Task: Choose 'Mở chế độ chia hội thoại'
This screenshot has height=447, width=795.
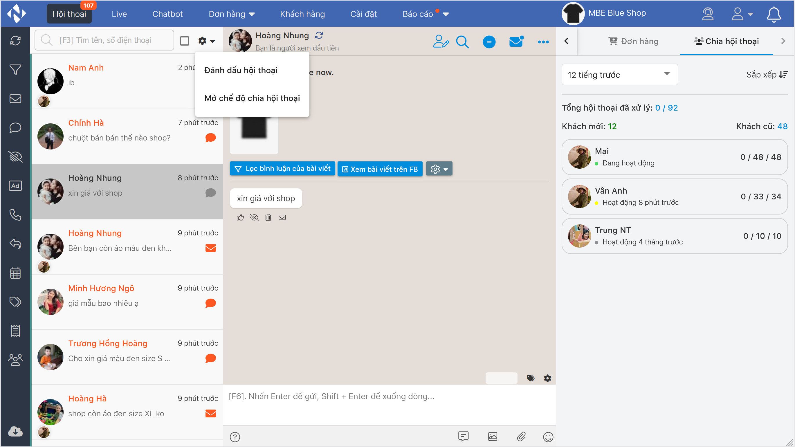Action: pyautogui.click(x=252, y=98)
